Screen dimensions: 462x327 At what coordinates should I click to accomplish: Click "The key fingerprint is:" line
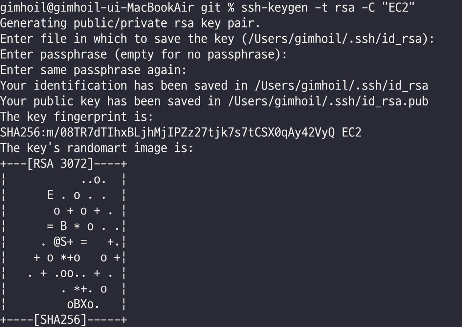[76, 117]
